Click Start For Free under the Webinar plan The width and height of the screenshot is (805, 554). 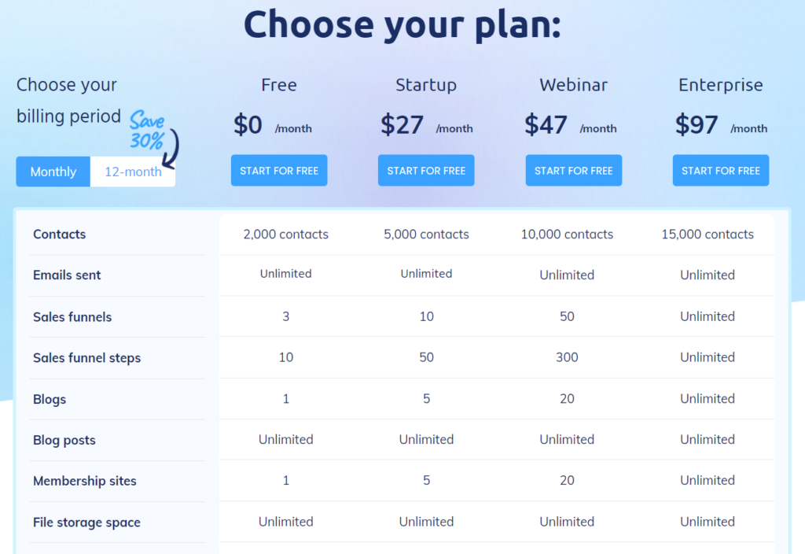pyautogui.click(x=573, y=170)
